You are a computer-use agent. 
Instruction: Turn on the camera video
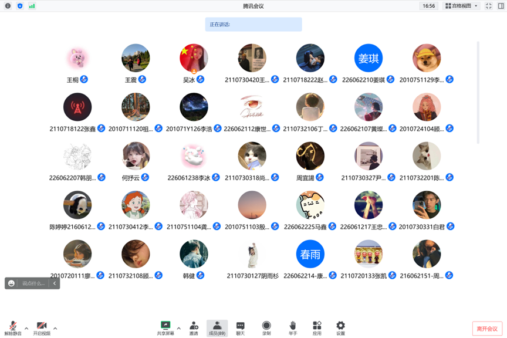pyautogui.click(x=42, y=326)
